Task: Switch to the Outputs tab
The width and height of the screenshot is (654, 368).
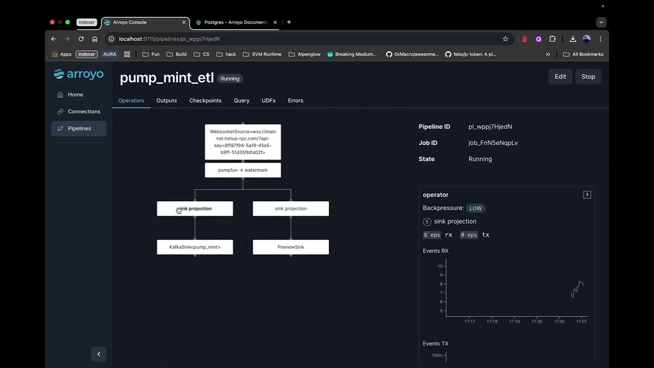Action: (x=167, y=101)
